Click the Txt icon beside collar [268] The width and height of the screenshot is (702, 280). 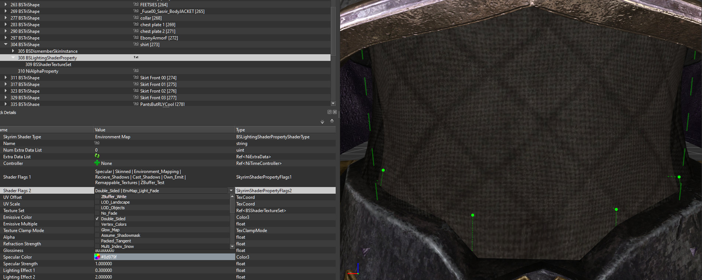pos(136,18)
